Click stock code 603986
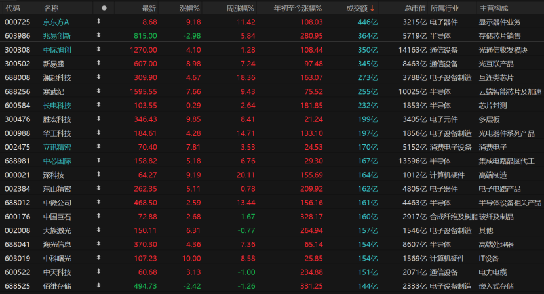 (x=17, y=36)
